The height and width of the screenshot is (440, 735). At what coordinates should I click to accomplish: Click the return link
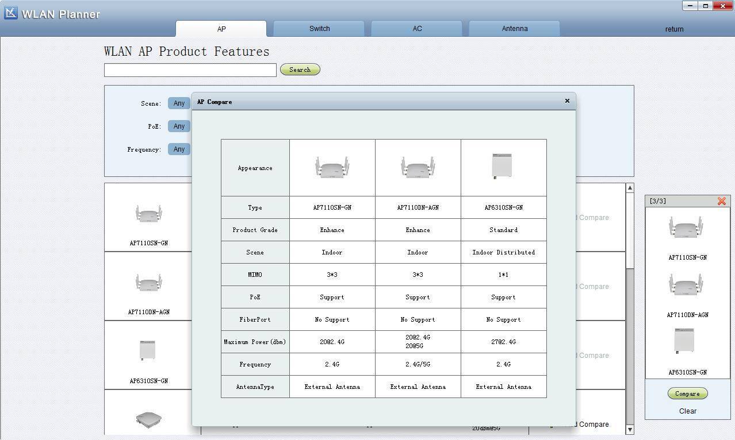point(673,29)
